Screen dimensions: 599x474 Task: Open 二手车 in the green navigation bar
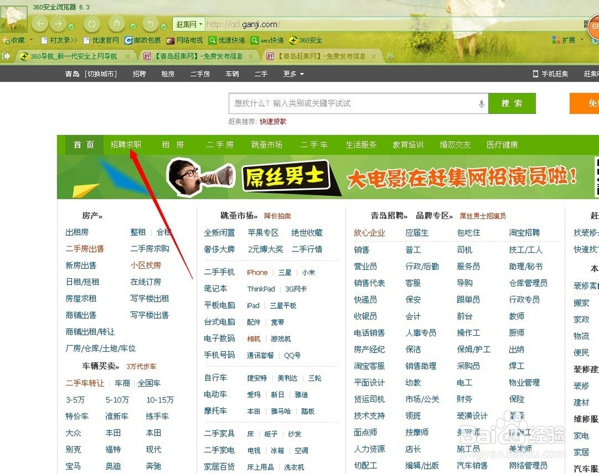tap(314, 145)
